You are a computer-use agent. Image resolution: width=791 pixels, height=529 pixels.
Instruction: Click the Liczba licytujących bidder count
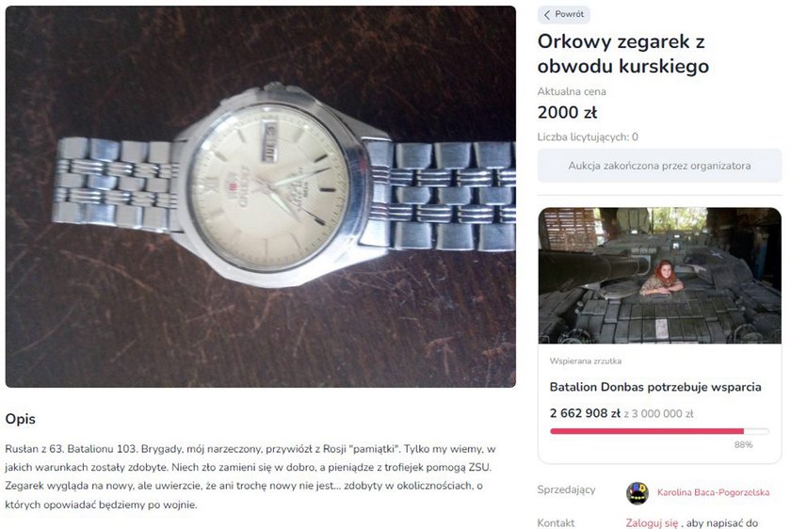click(588, 136)
